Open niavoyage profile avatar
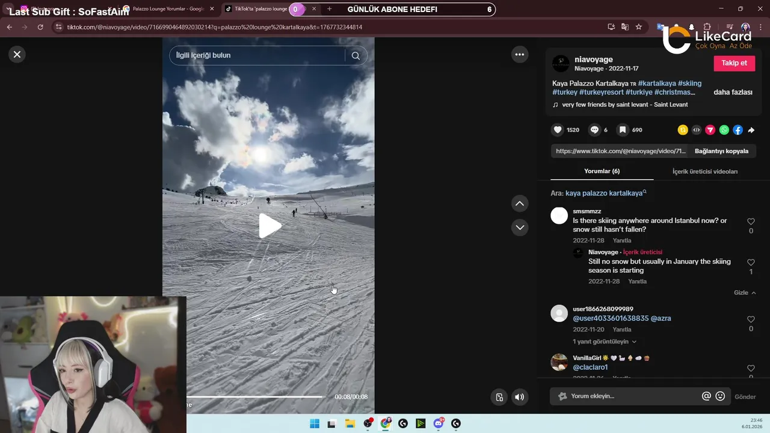This screenshot has height=433, width=770. (561, 64)
